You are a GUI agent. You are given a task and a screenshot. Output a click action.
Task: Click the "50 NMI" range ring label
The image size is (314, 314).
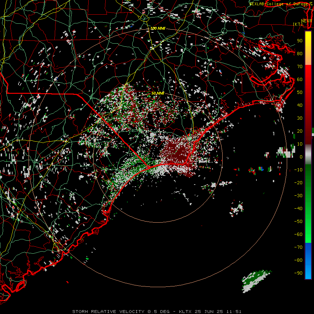[158, 93]
